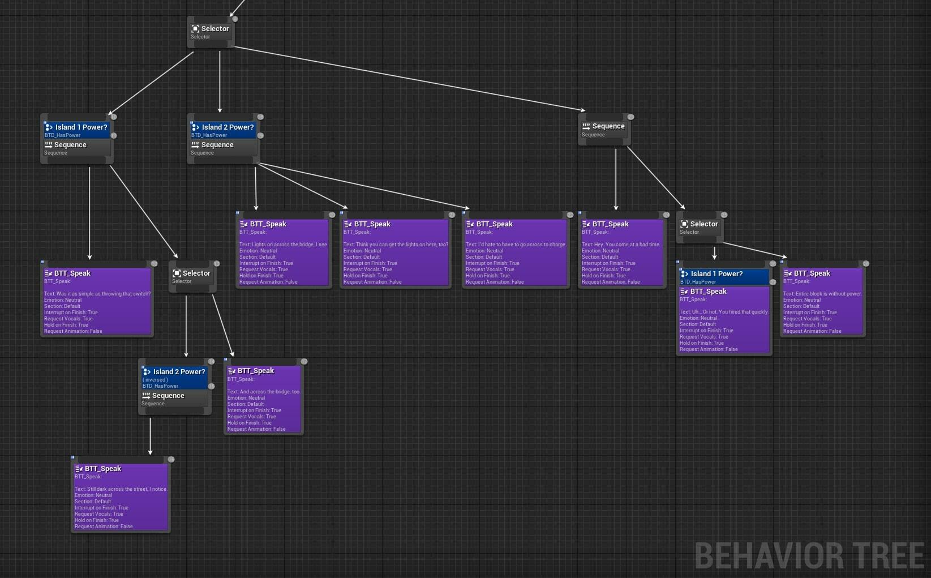
Task: Select text 'Entire block is without power.'
Action: (829, 294)
